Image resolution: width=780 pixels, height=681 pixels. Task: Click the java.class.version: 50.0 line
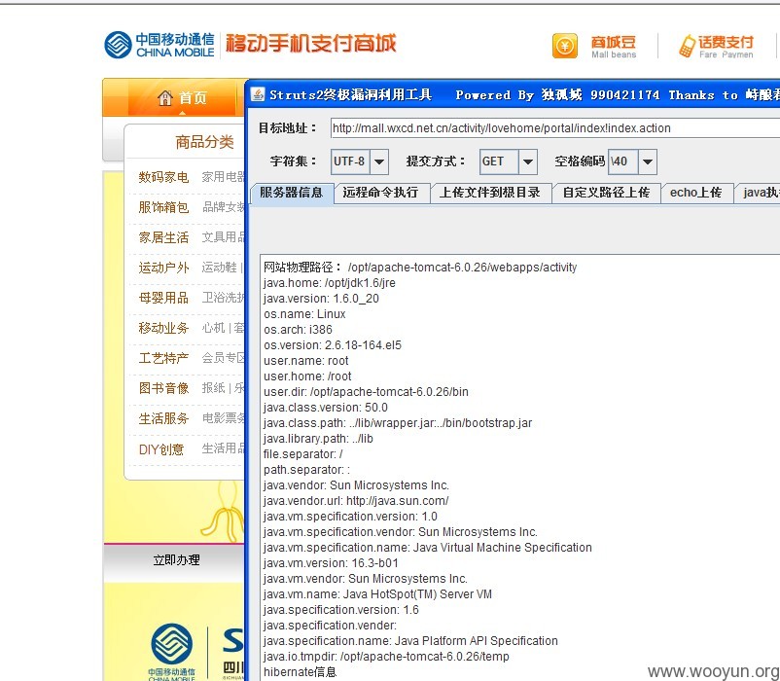pos(326,408)
